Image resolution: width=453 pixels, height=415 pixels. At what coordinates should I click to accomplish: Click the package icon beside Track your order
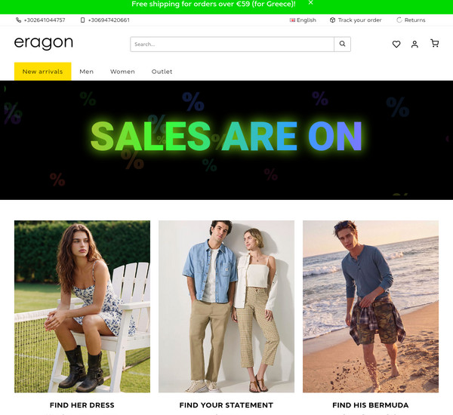pyautogui.click(x=332, y=20)
